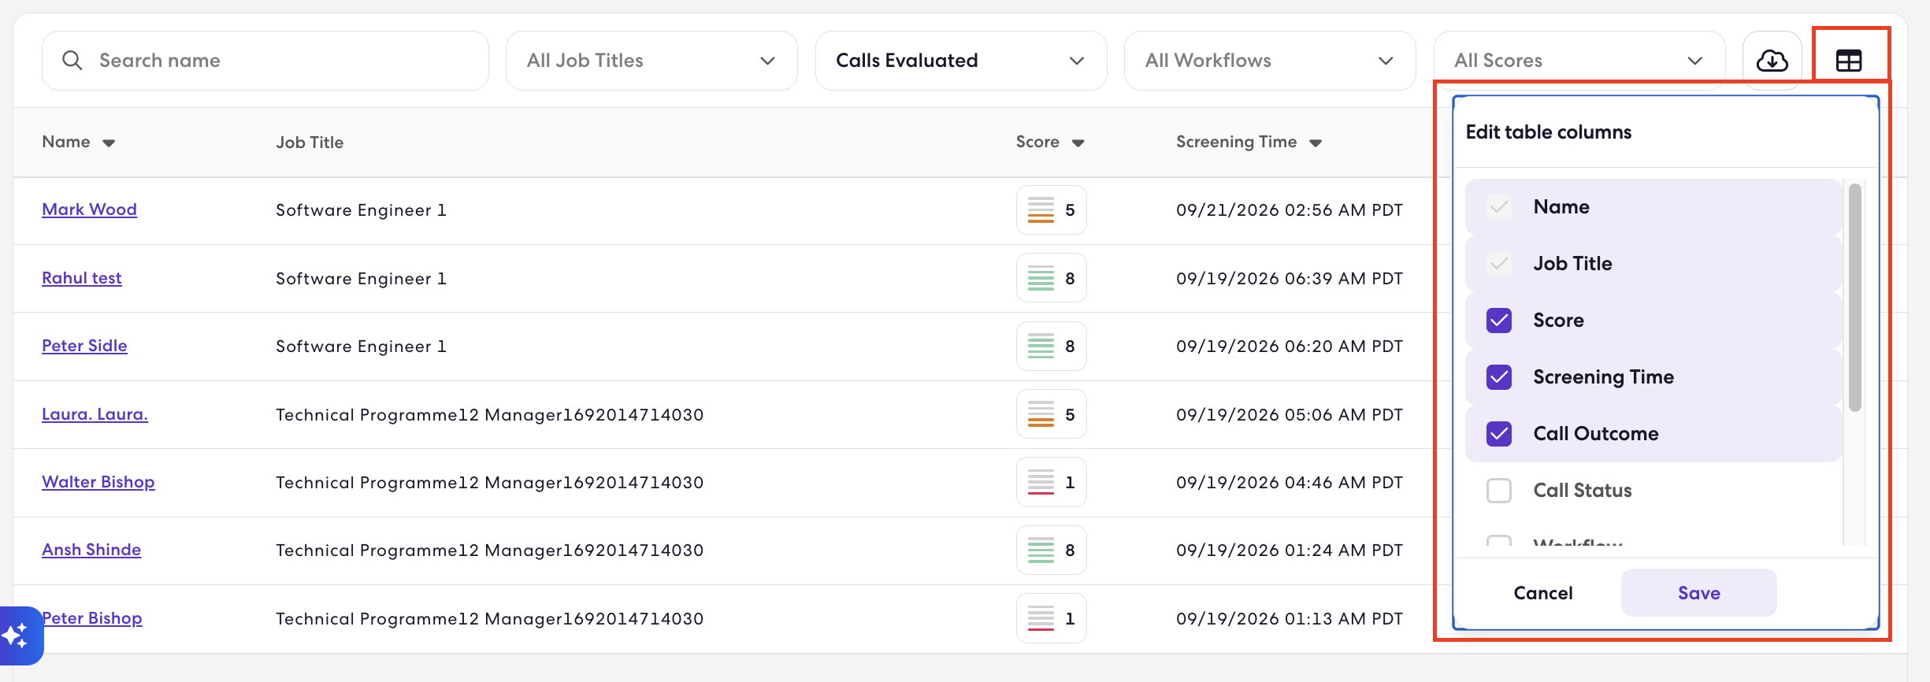1930x682 pixels.
Task: Sort by the Screening Time column header
Action: [1249, 142]
